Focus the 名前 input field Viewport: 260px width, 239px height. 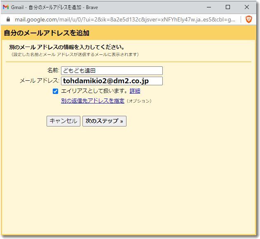tap(112, 70)
